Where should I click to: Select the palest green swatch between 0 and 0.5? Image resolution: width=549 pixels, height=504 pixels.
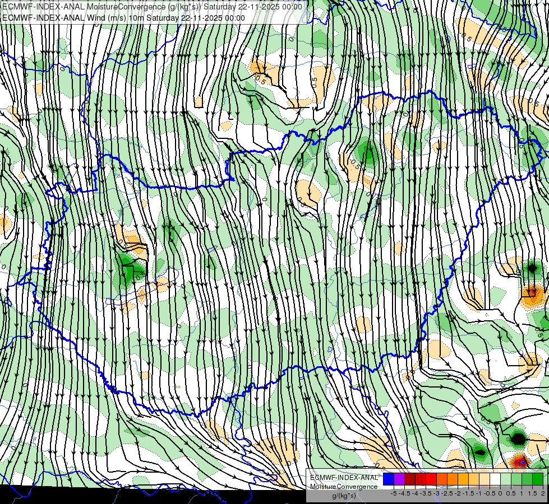tap(506, 479)
